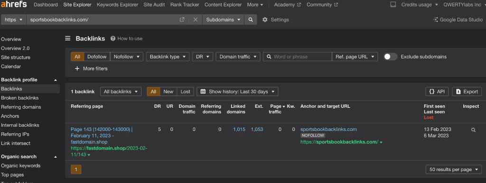The width and height of the screenshot is (486, 183).
Task: Inspect the backlink with the magnifier icon
Action: coord(473,130)
